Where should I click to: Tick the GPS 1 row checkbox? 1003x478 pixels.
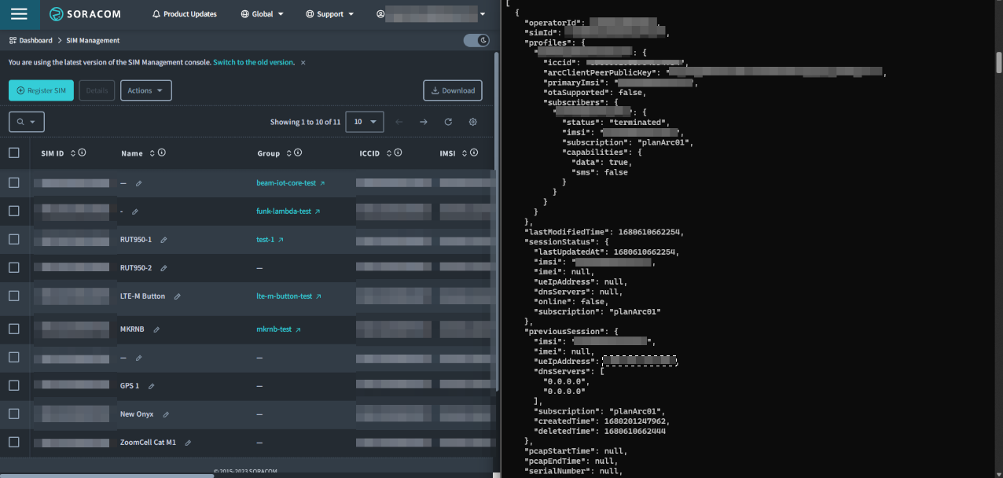point(14,385)
